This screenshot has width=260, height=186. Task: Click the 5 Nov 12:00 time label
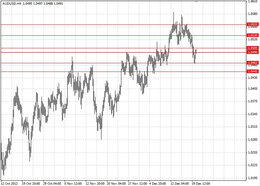coord(73,183)
